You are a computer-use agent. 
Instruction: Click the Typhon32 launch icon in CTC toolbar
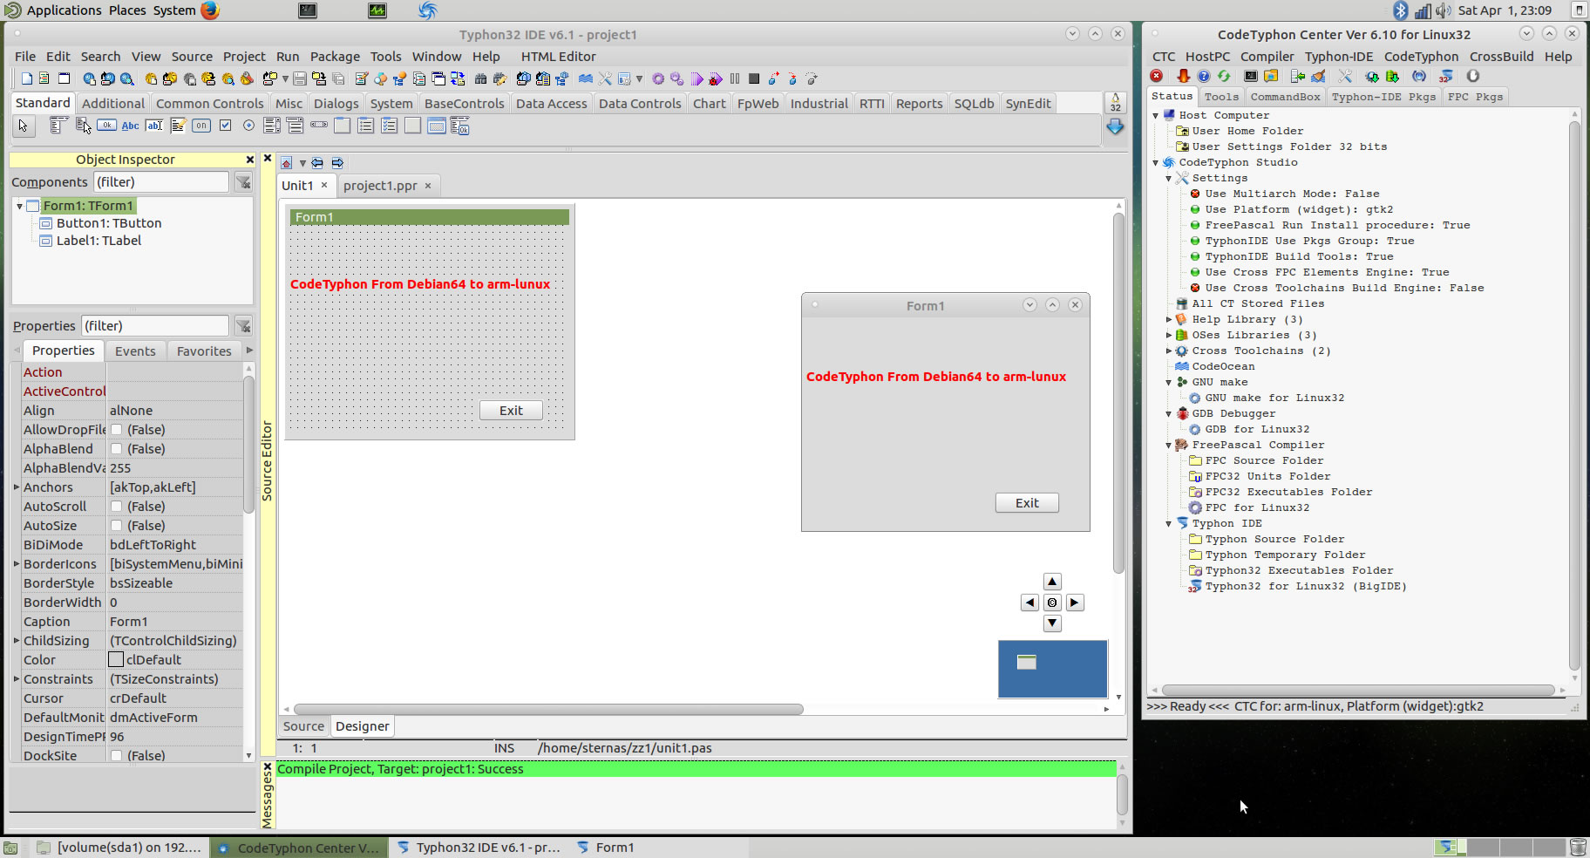click(1446, 77)
